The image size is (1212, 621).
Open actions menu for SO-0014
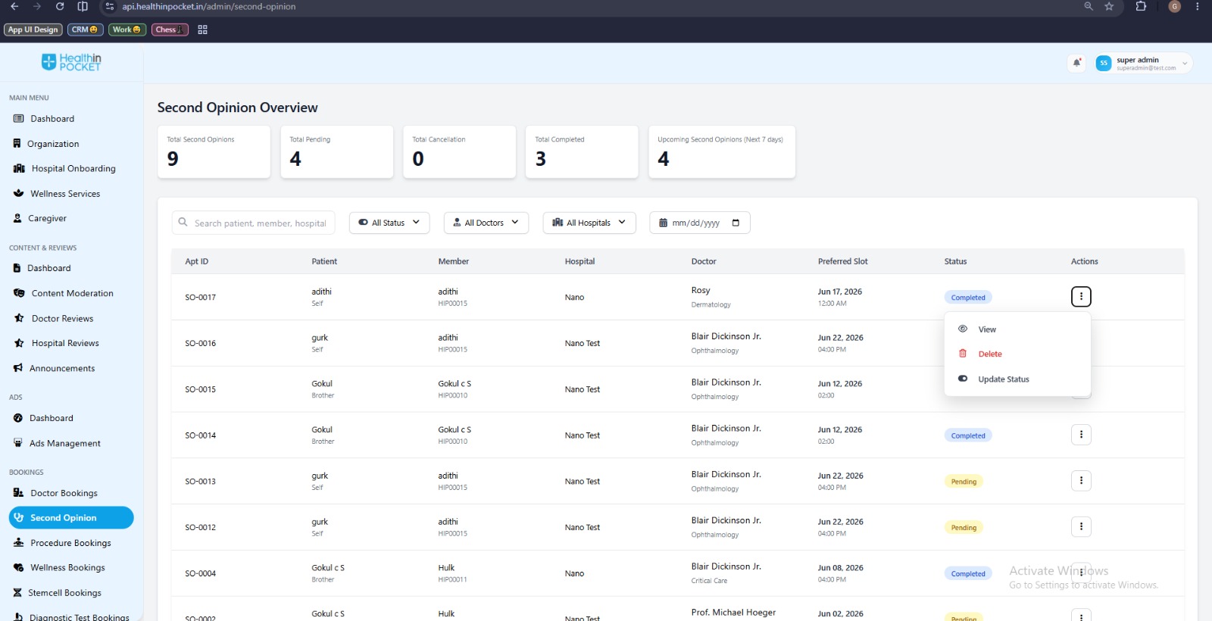pyautogui.click(x=1081, y=435)
